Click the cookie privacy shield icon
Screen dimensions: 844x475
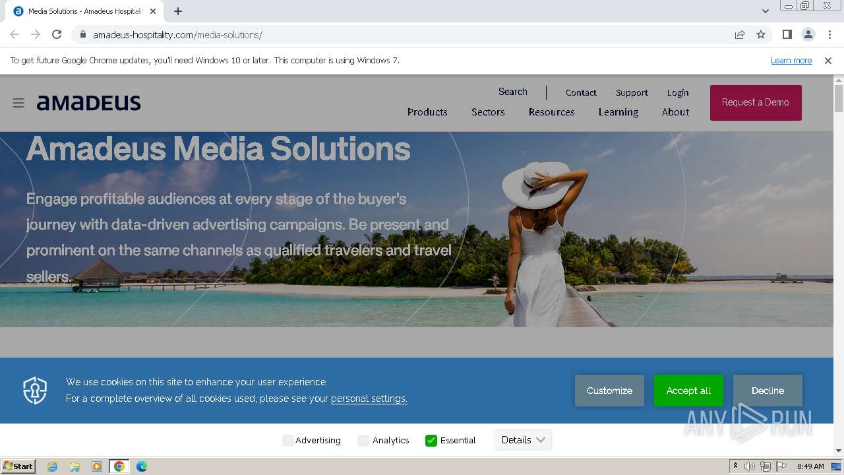pos(35,391)
